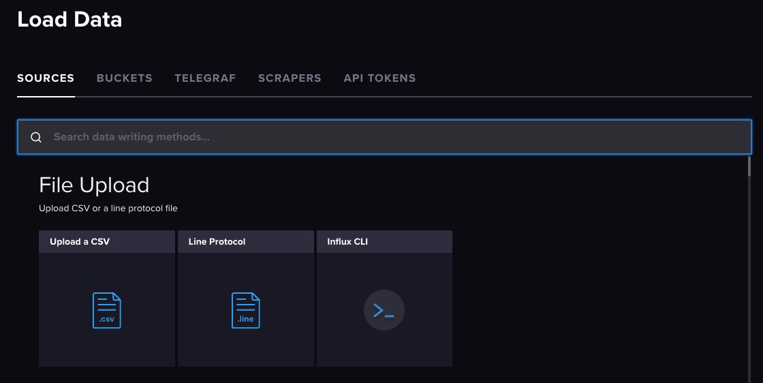The width and height of the screenshot is (763, 383).
Task: Click the .line file icon
Action: point(246,310)
